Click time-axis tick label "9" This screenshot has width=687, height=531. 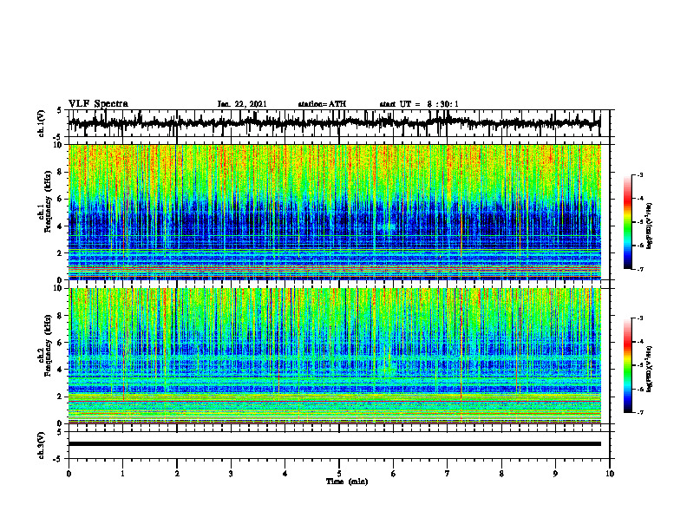coord(555,474)
